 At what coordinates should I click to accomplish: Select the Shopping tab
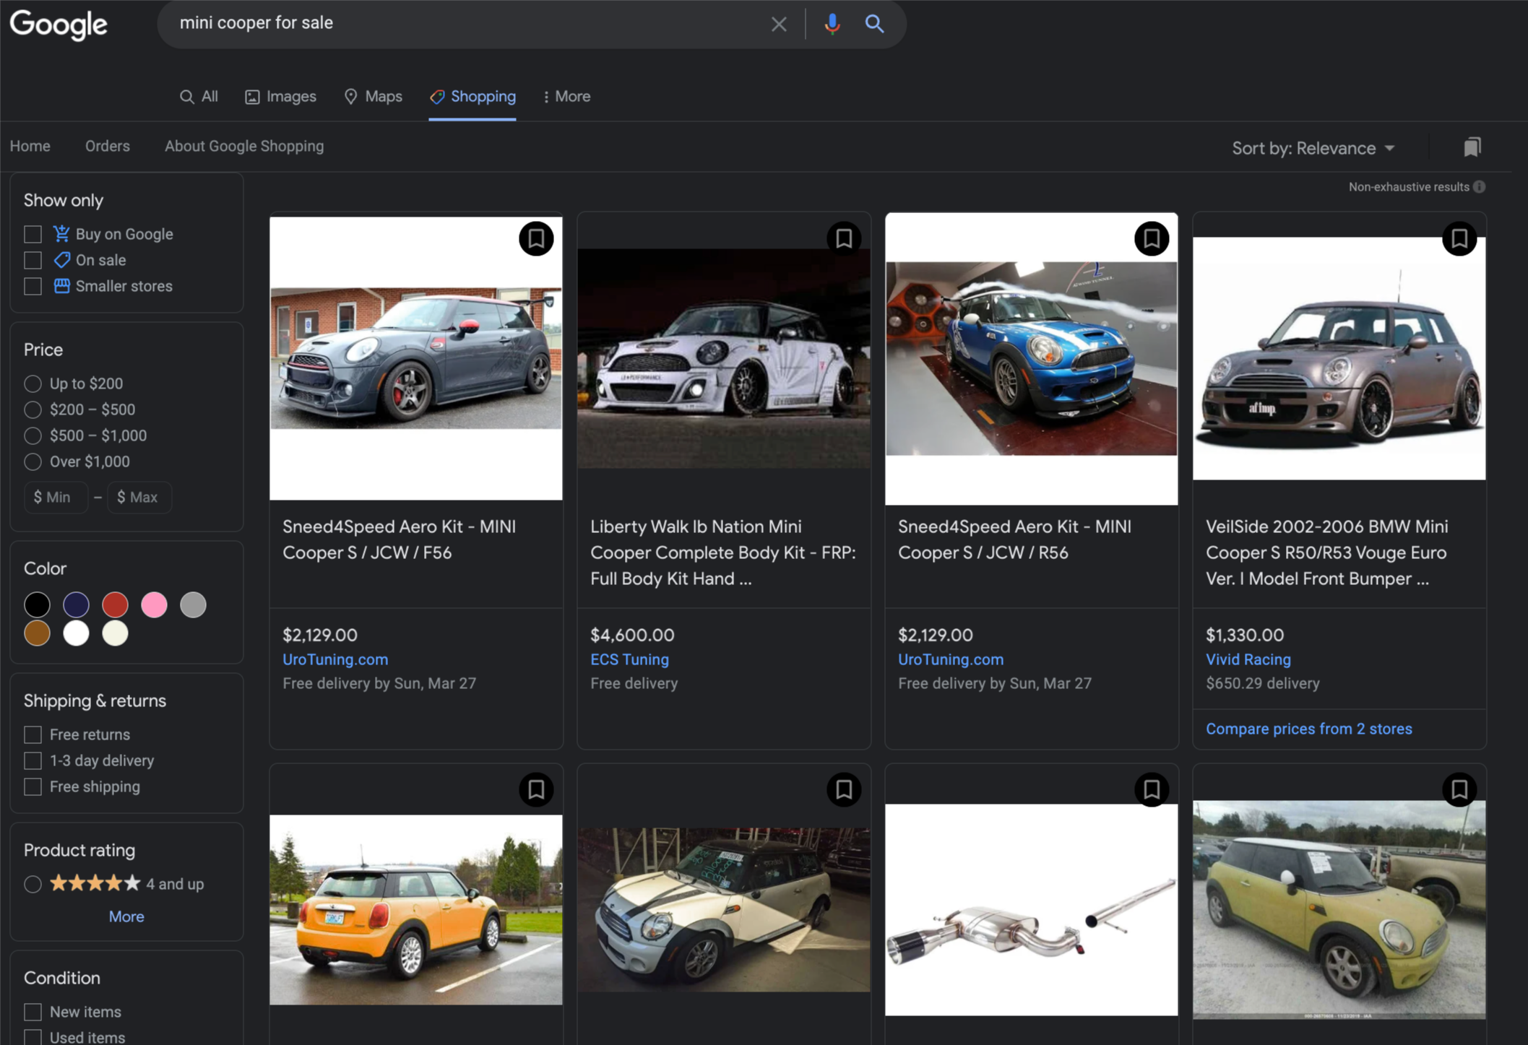(472, 96)
